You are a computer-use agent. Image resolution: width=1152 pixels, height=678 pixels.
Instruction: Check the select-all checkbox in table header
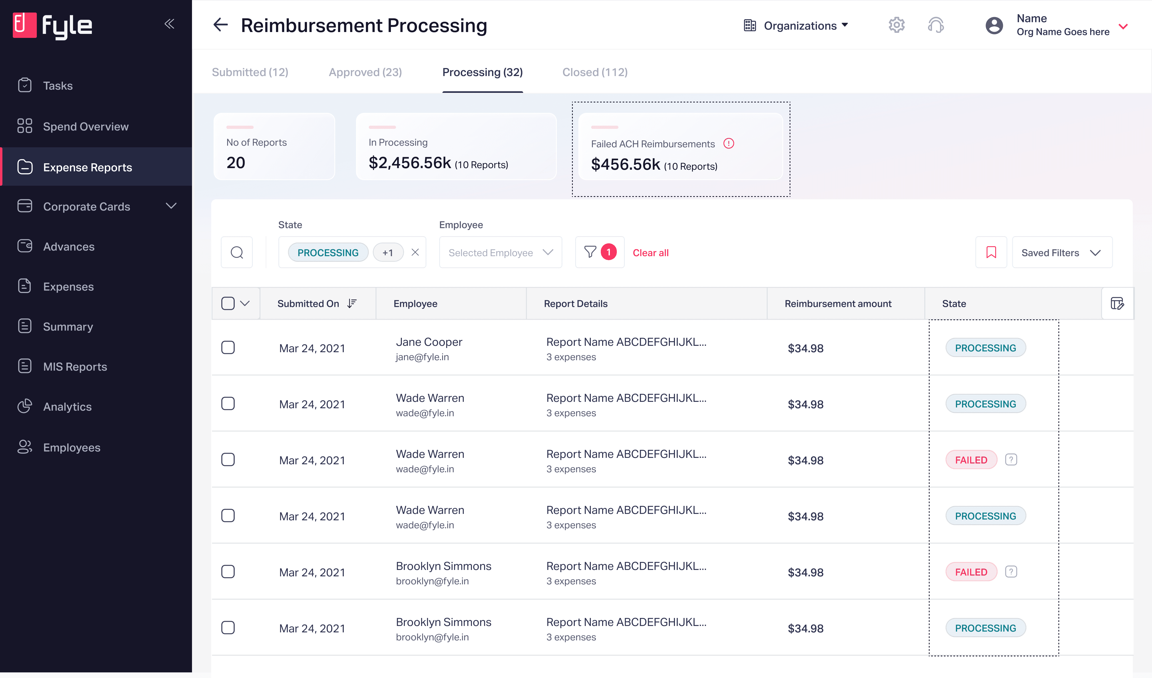pos(228,303)
